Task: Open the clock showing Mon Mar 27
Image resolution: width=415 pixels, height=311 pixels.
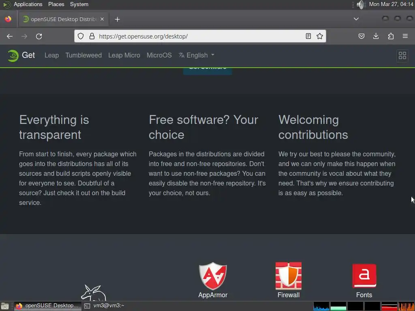Action: pos(391,4)
